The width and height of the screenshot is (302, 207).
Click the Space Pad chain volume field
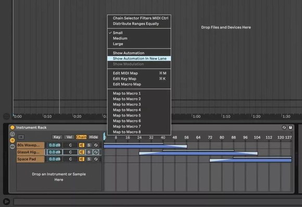(55, 159)
